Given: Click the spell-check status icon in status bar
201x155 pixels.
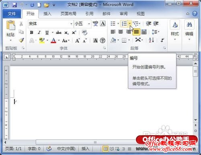Looking at the screenshot, I should pyautogui.click(x=49, y=149).
